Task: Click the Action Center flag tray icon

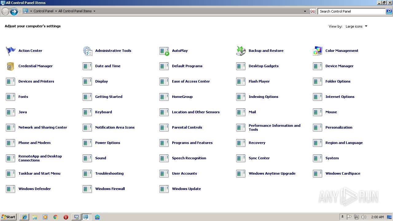Action: click(349, 217)
